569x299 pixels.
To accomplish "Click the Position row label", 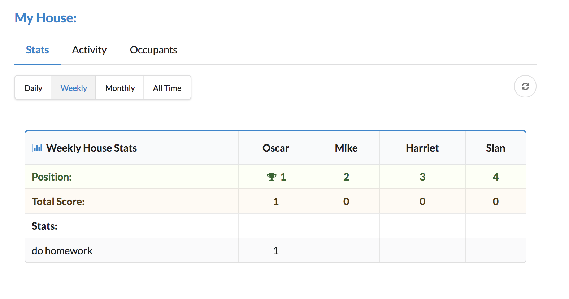I will click(52, 177).
